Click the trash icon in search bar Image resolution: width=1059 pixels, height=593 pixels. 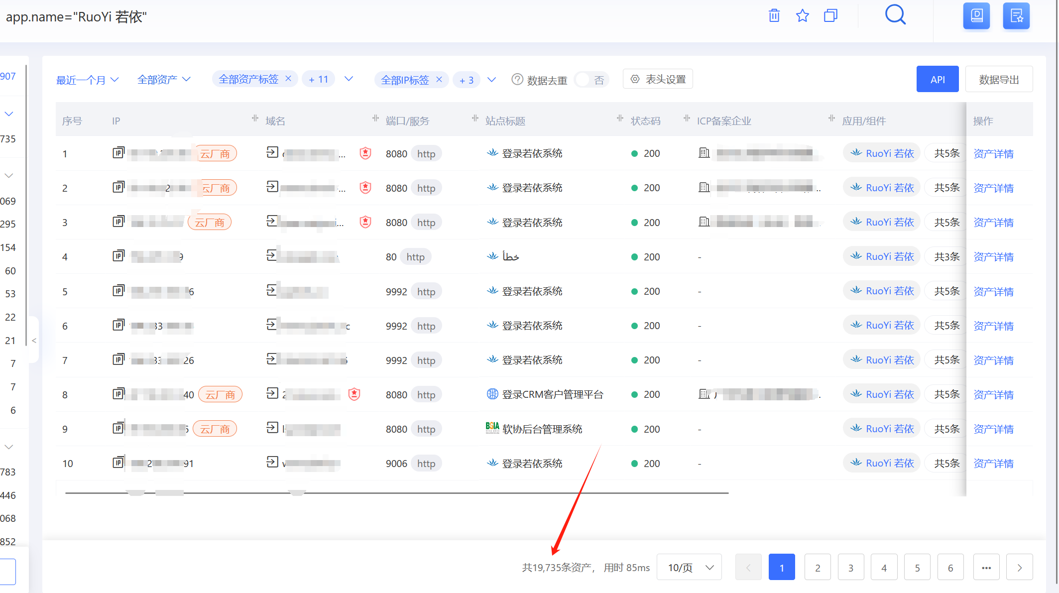[x=774, y=16]
